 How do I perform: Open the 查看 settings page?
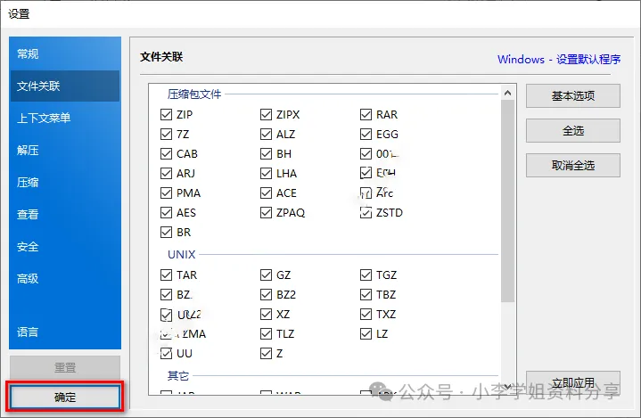tap(65, 215)
